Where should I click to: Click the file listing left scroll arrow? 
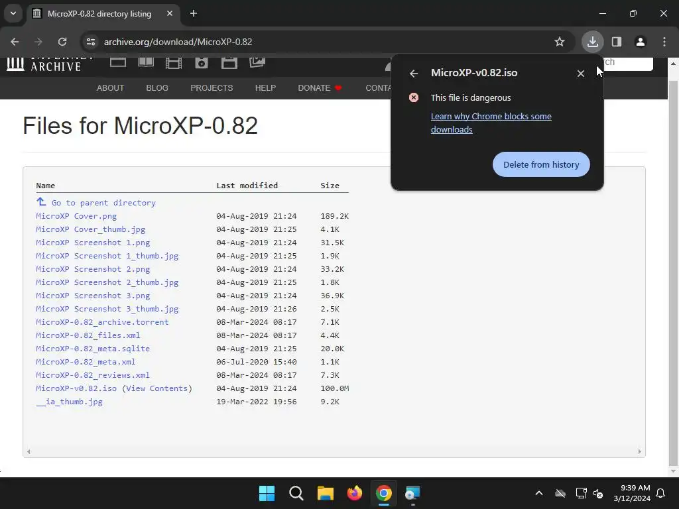point(29,451)
